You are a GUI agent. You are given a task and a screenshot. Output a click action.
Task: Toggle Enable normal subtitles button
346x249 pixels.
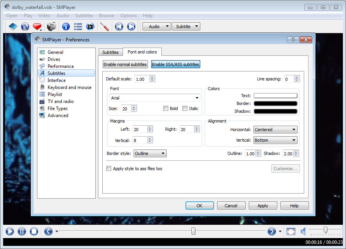(125, 64)
